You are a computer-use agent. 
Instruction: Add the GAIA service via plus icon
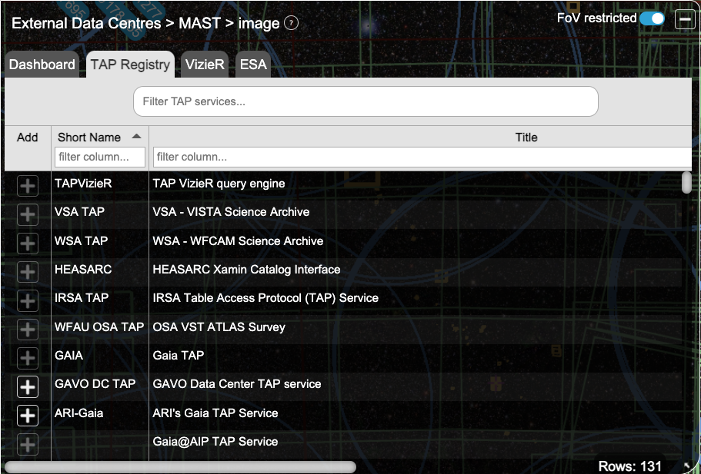(x=28, y=358)
